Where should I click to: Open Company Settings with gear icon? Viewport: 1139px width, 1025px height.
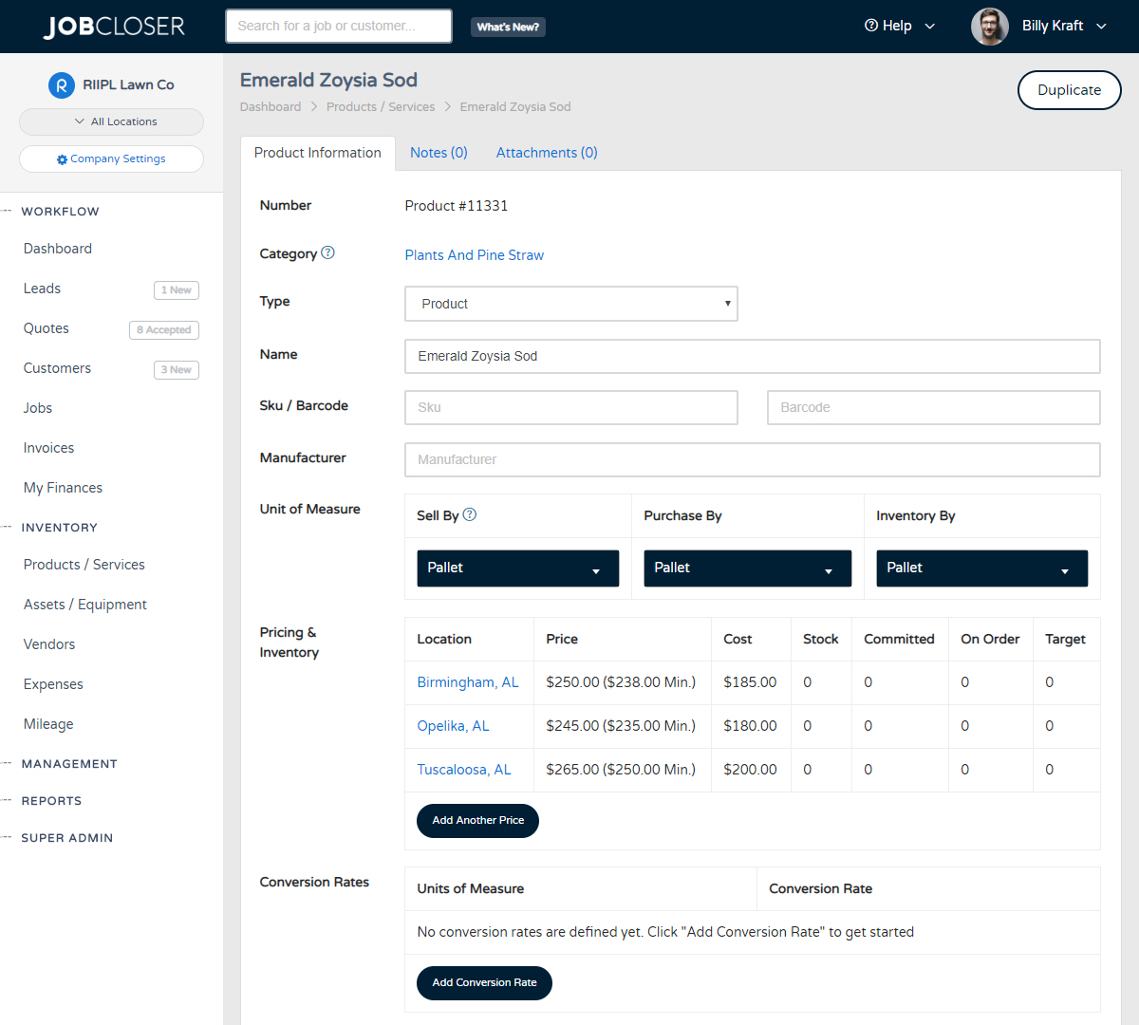click(x=111, y=159)
